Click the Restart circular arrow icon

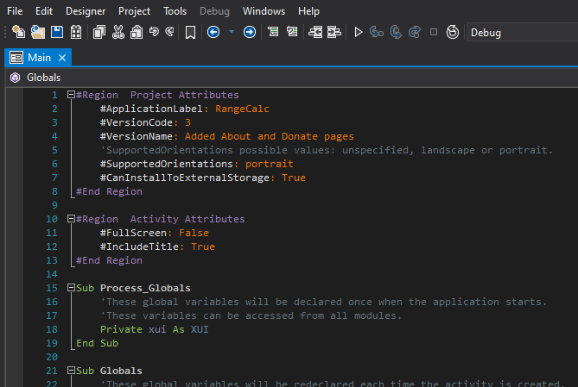(453, 32)
